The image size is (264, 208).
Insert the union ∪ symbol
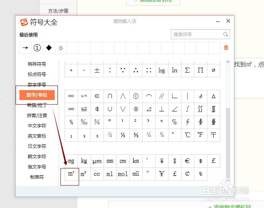tap(110, 109)
